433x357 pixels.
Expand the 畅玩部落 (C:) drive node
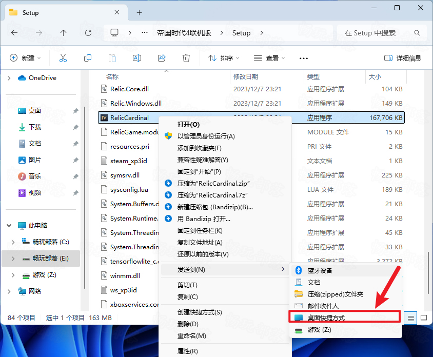point(13,242)
